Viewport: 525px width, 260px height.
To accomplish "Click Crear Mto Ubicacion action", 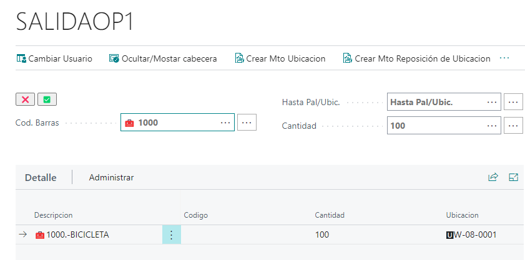I will tap(280, 58).
